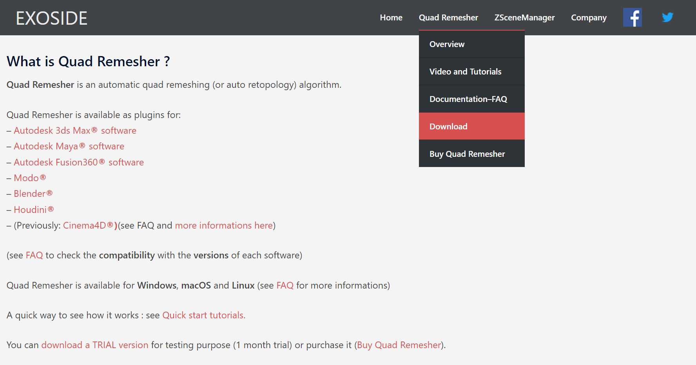Open the FAQ link about compatibility versions

tap(34, 255)
